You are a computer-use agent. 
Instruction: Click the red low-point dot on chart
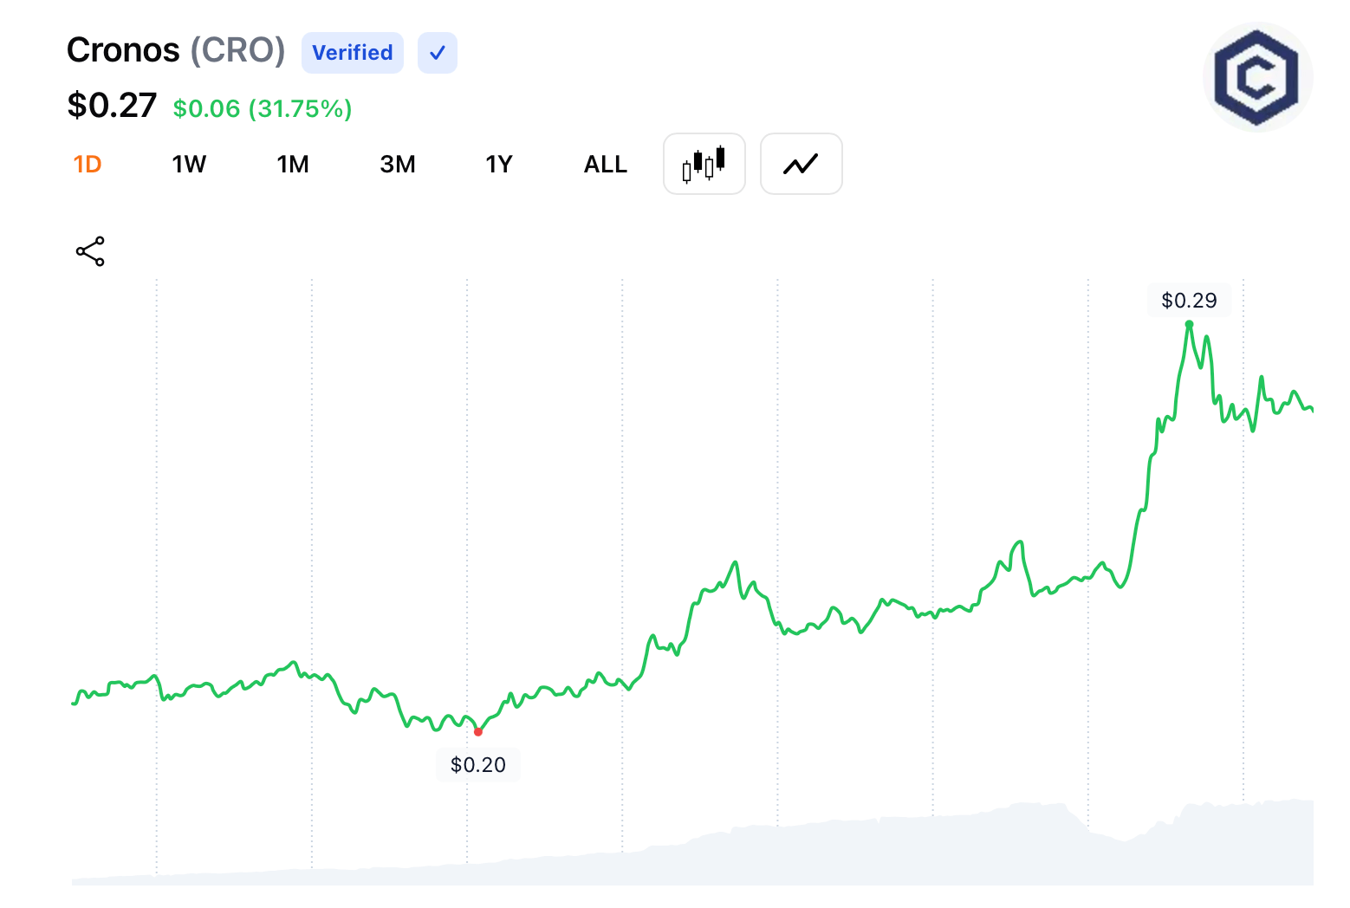click(x=478, y=732)
